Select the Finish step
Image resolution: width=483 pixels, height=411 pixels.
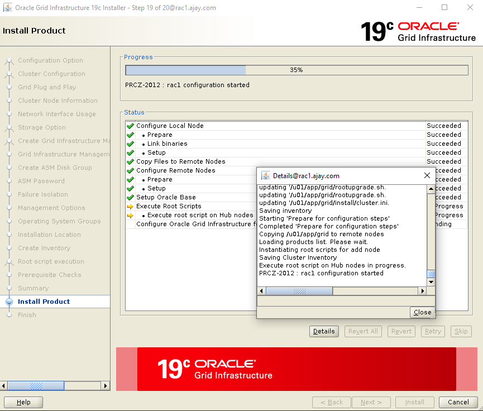[x=27, y=315]
